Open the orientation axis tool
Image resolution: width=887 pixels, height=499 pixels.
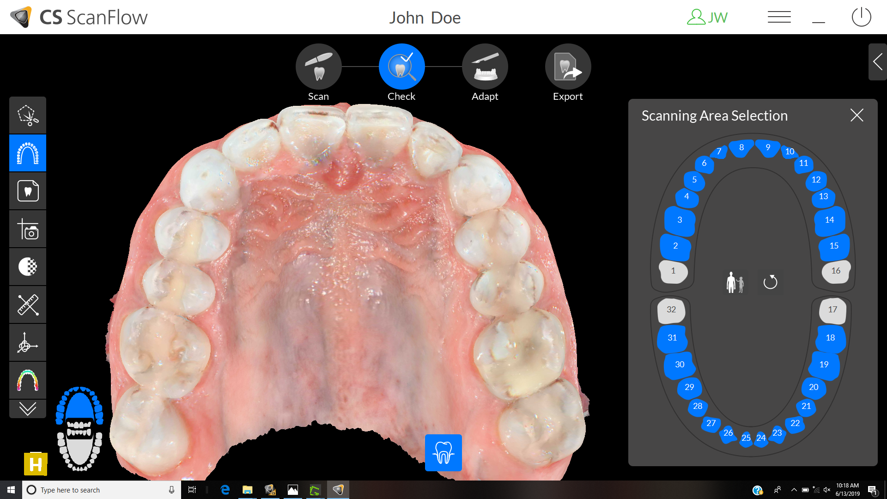click(28, 343)
